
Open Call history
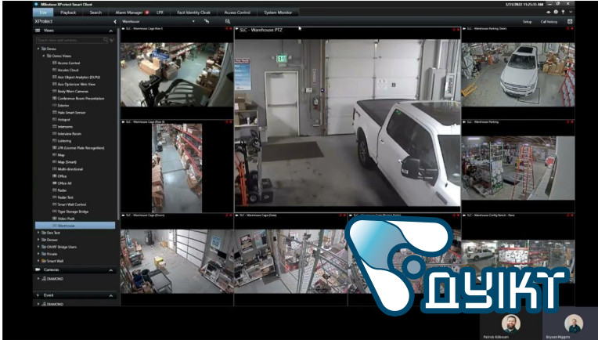[x=549, y=22]
